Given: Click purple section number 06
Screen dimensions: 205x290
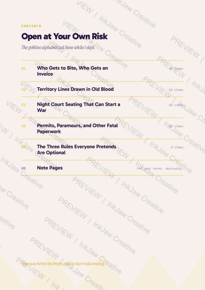Looking at the screenshot, I should point(23,168).
